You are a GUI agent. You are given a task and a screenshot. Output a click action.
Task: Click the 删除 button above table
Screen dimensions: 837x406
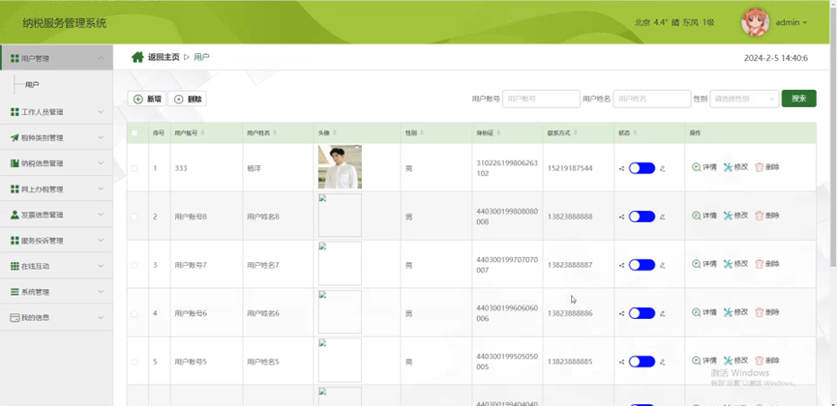[188, 99]
